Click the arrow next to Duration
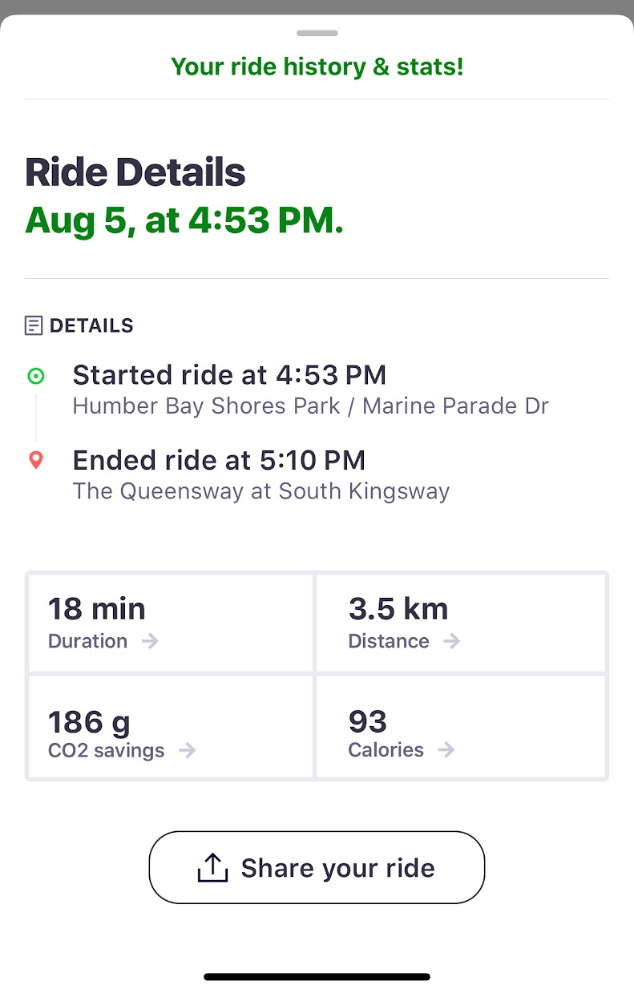634x993 pixels. tap(150, 641)
